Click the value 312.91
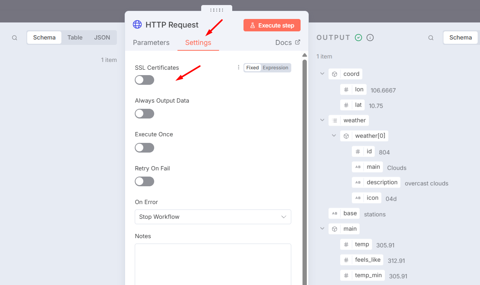Image resolution: width=480 pixels, height=285 pixels. (x=397, y=261)
